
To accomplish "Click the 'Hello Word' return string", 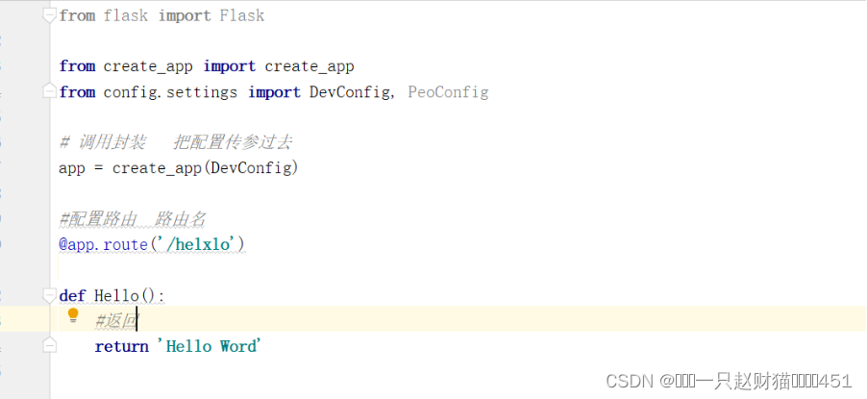I will tap(209, 346).
